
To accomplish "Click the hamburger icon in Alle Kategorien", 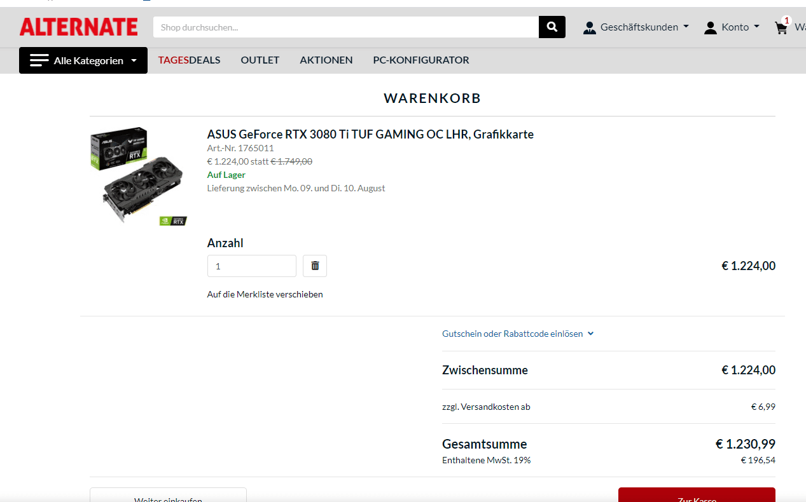I will point(39,60).
